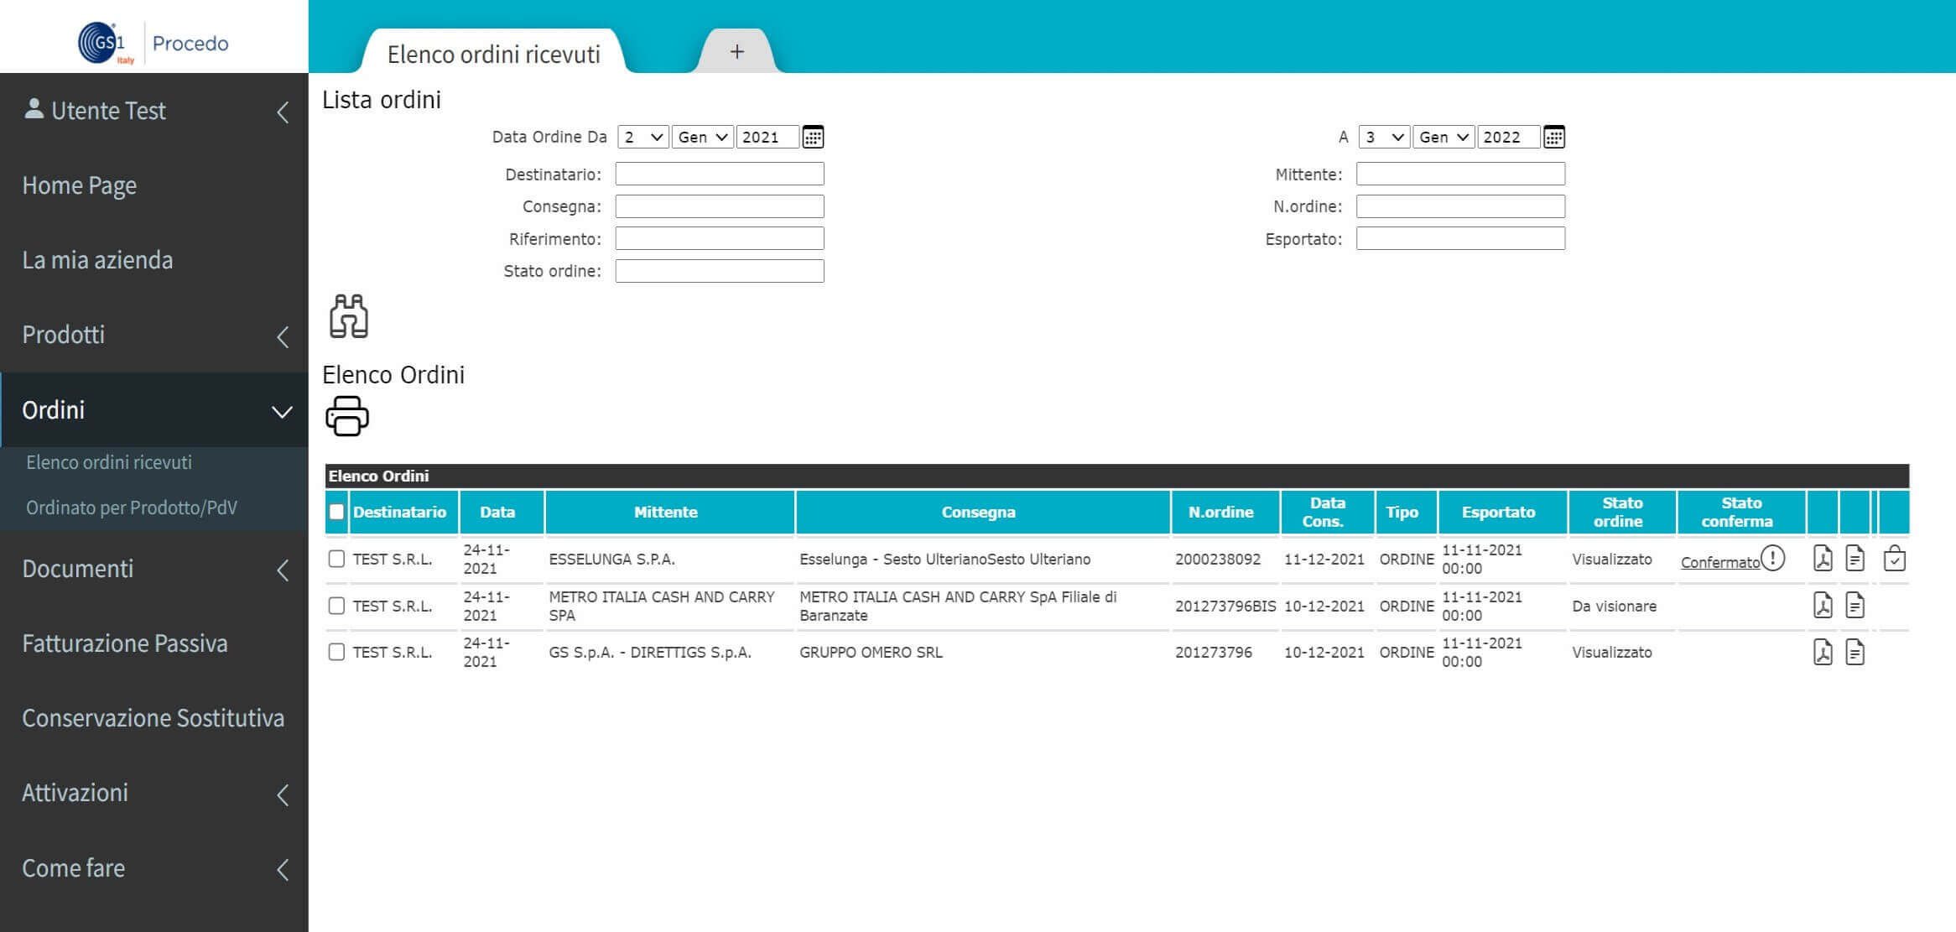Viewport: 1956px width, 932px height.
Task: Click clipboard check icon on the ESSELUNGA row
Action: pyautogui.click(x=1895, y=559)
